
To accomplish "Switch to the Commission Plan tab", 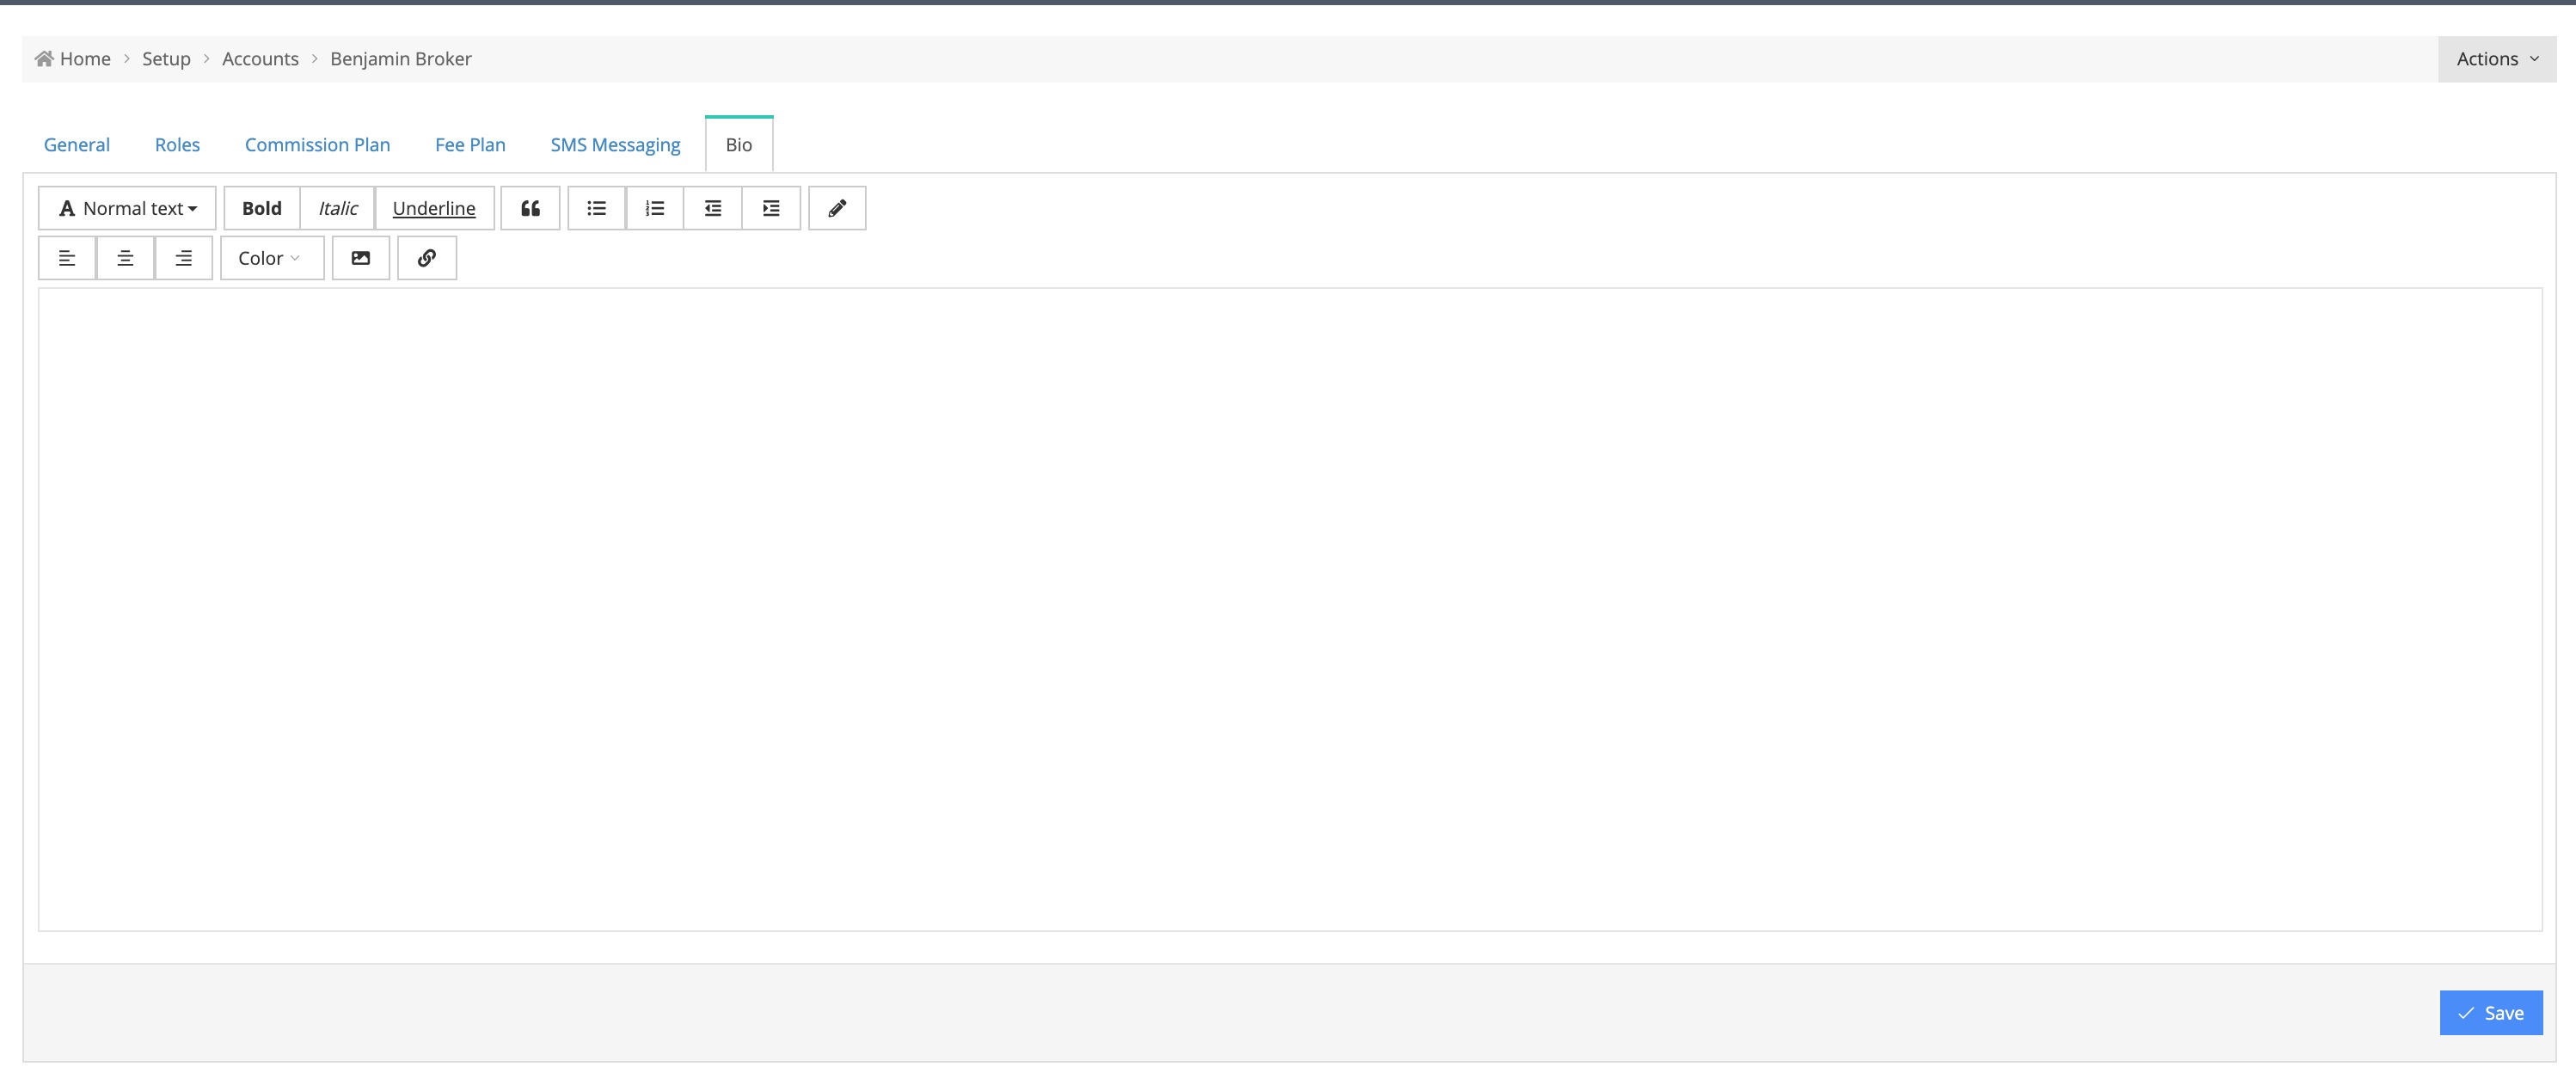I will [x=317, y=145].
